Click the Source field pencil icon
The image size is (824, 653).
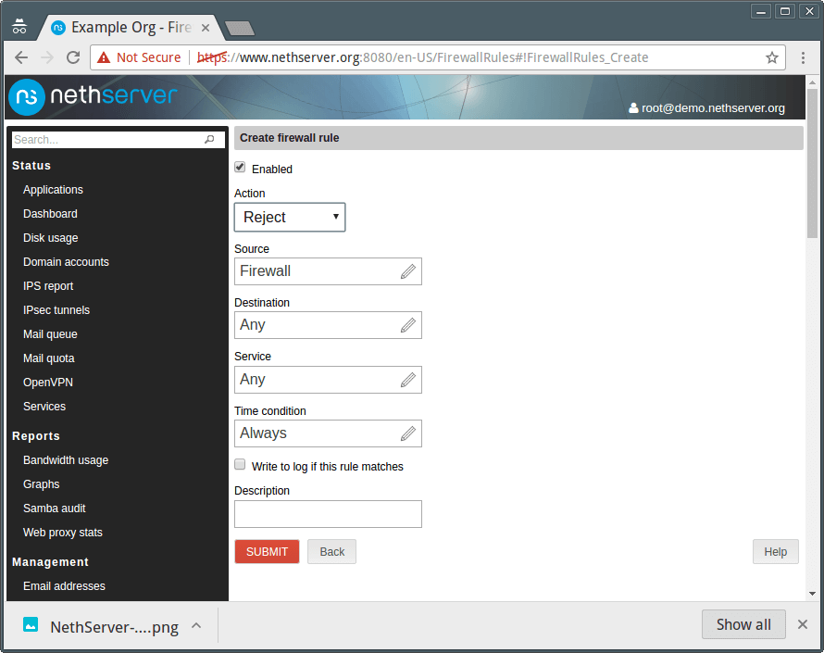(407, 271)
